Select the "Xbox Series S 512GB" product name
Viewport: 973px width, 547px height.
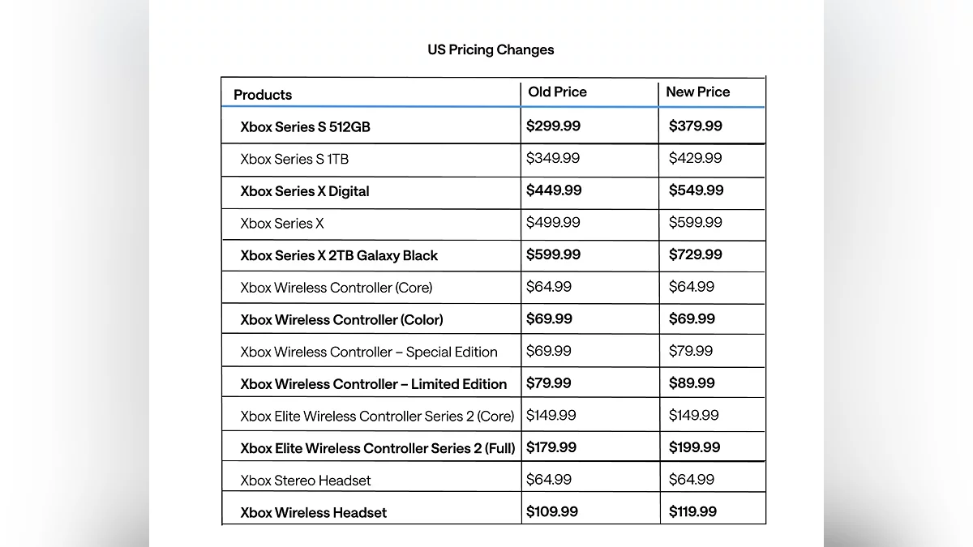click(x=305, y=126)
